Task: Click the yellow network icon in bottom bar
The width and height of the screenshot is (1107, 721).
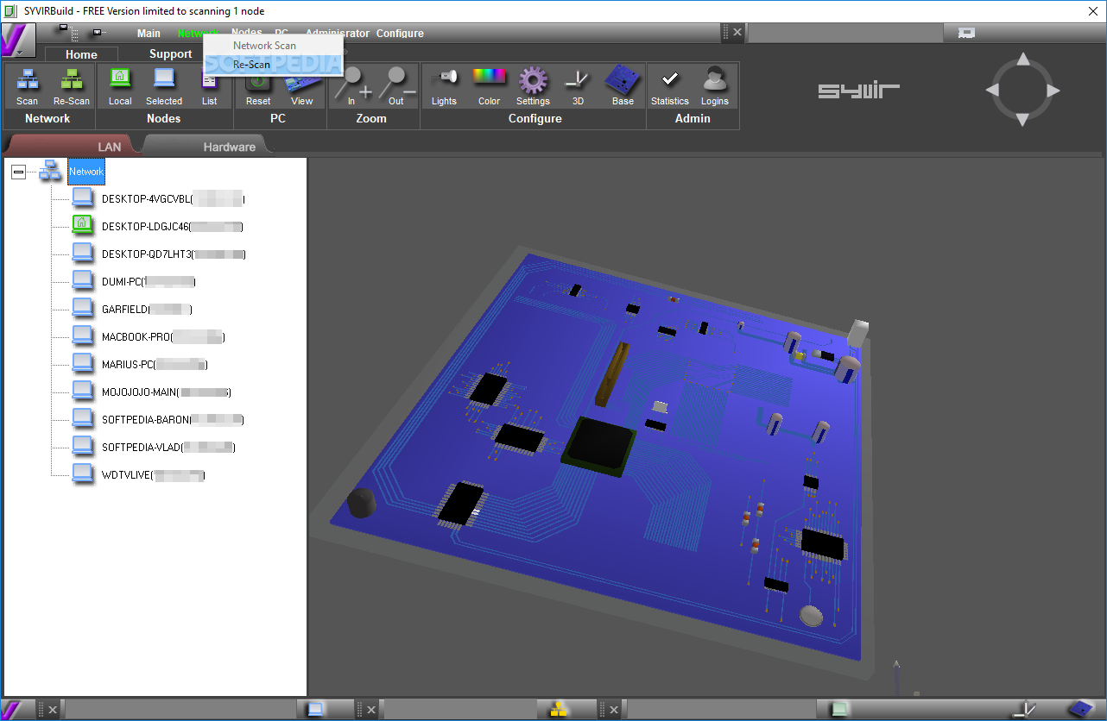Action: (x=559, y=709)
